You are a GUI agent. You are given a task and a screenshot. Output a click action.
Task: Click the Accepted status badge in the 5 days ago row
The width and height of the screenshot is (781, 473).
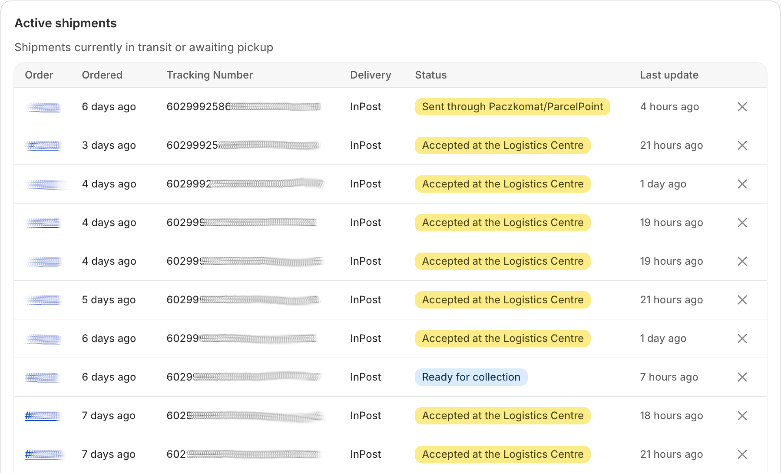pyautogui.click(x=503, y=300)
